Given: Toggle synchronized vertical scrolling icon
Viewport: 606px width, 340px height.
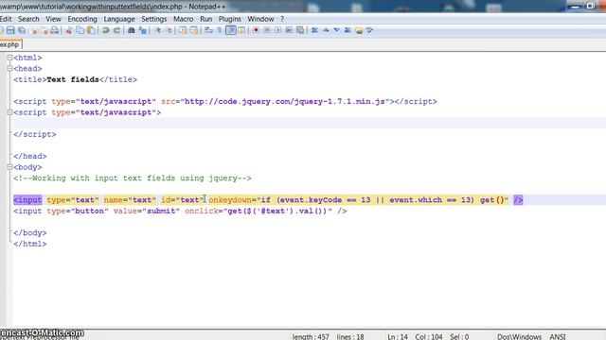Looking at the screenshot, I should pos(183,30).
